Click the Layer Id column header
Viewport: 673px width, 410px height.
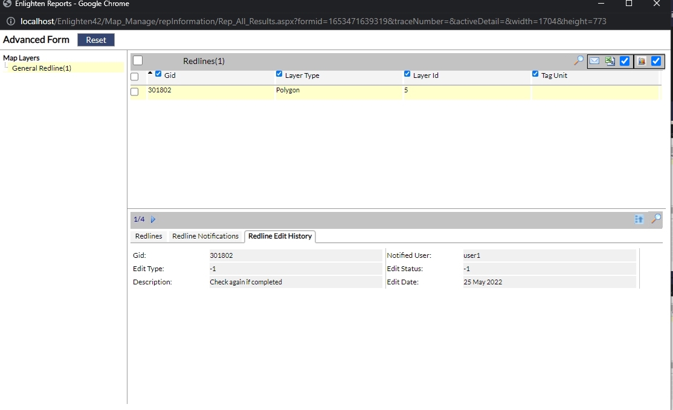pos(425,75)
